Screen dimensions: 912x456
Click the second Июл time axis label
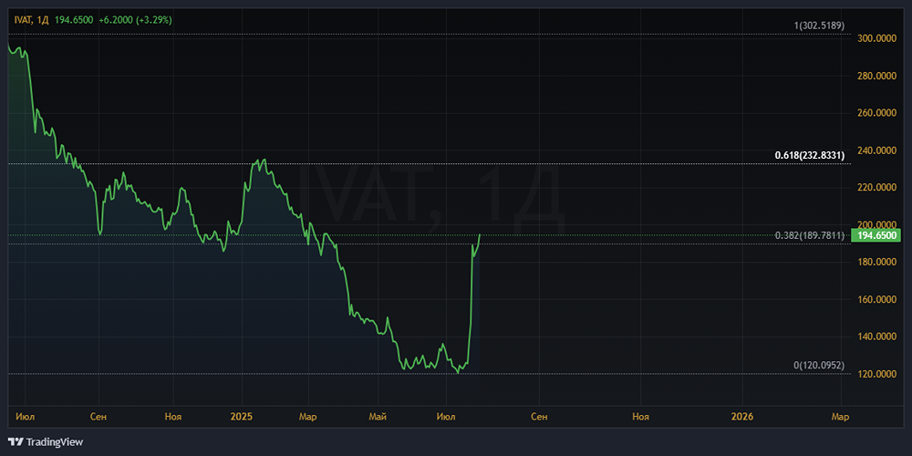click(446, 417)
